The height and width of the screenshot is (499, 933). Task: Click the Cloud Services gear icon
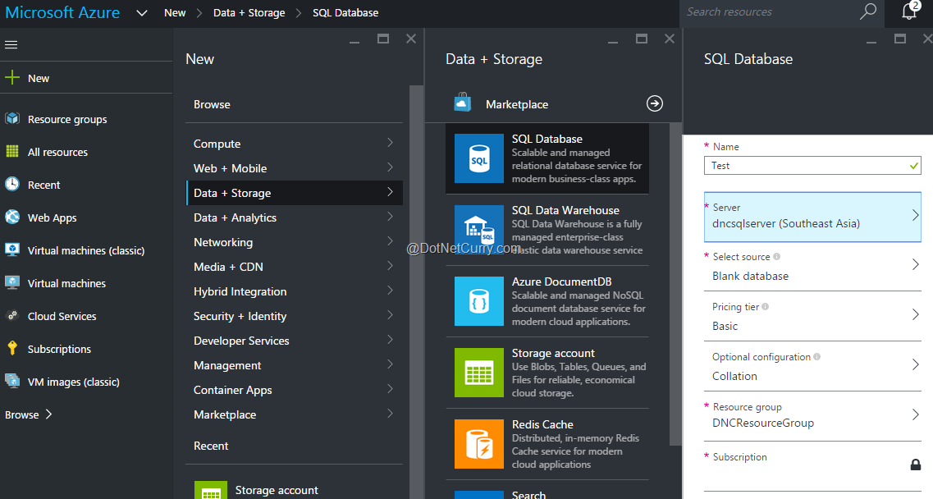(12, 316)
